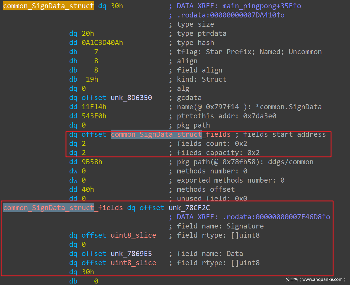Select the 19h kind byte value
Screen dimensions: 350x285
point(92,79)
